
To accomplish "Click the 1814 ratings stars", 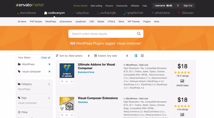I will [x=182, y=73].
